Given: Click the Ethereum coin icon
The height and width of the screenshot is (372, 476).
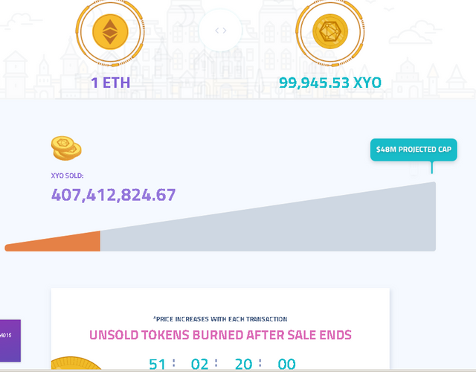Looking at the screenshot, I should coord(109,32).
